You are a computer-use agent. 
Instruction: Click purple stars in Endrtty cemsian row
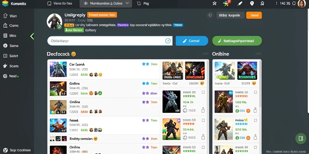(145, 139)
